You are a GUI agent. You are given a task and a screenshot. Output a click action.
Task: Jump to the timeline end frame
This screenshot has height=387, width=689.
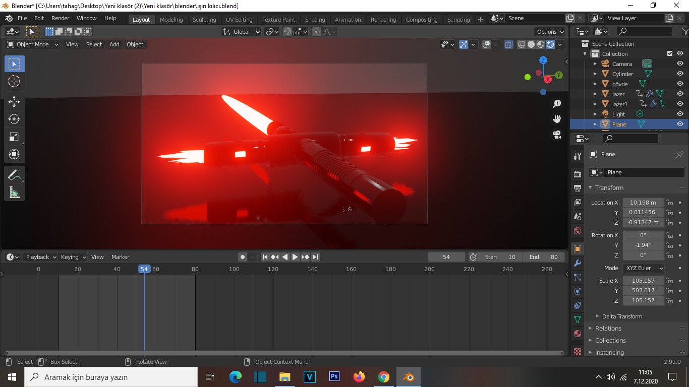(x=315, y=257)
